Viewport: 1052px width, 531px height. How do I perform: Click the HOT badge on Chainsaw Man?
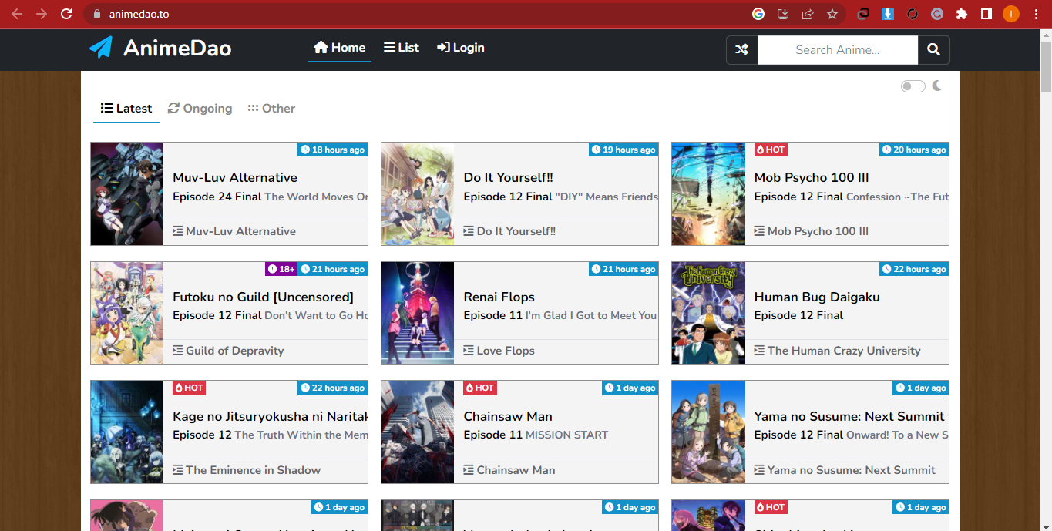(x=480, y=388)
